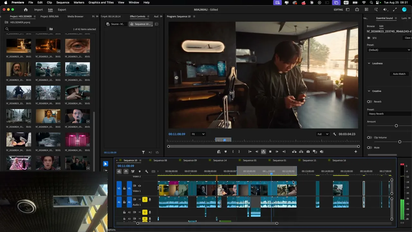Toggle the A2 track lock
Screen dimensions: 412x232
[124, 212]
